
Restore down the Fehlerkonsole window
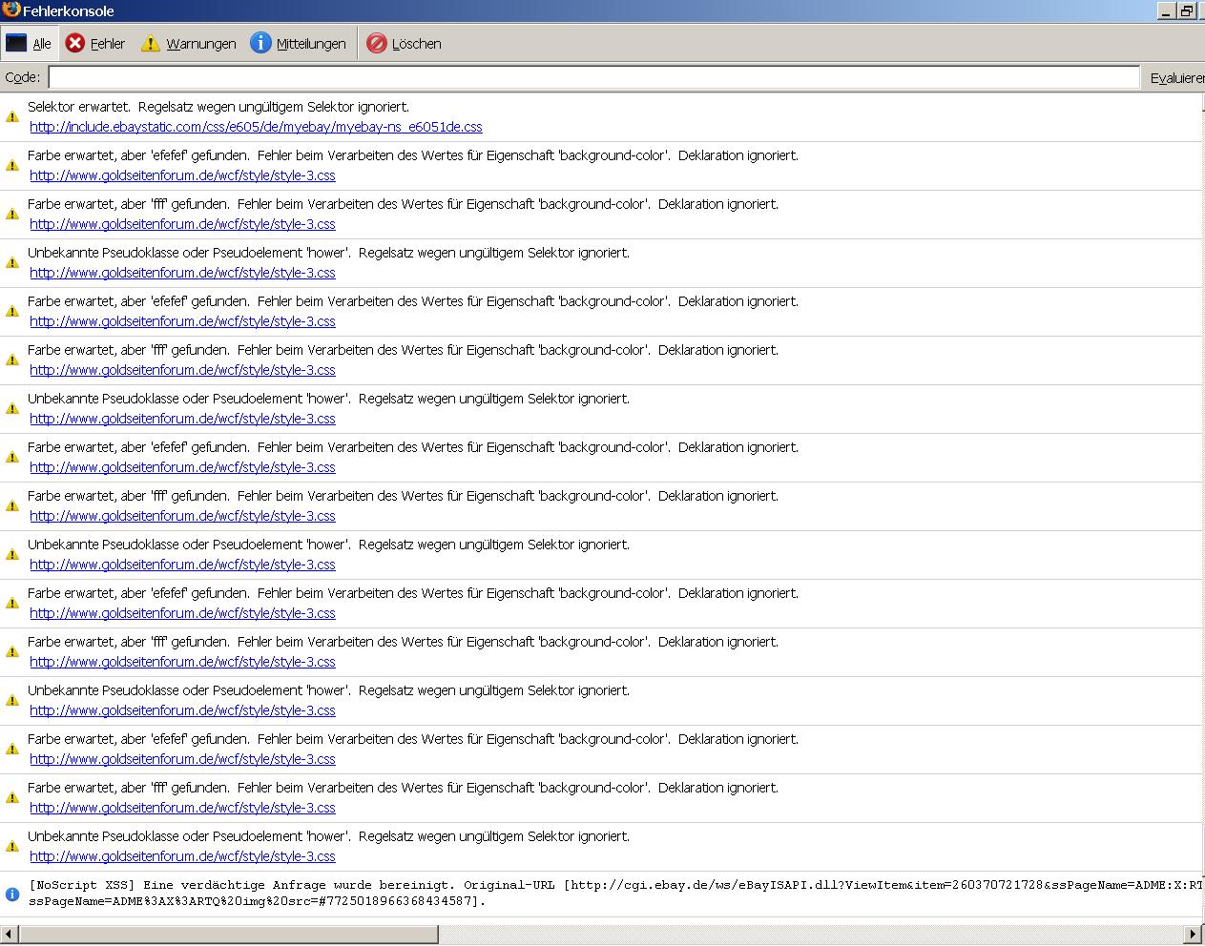1187,11
